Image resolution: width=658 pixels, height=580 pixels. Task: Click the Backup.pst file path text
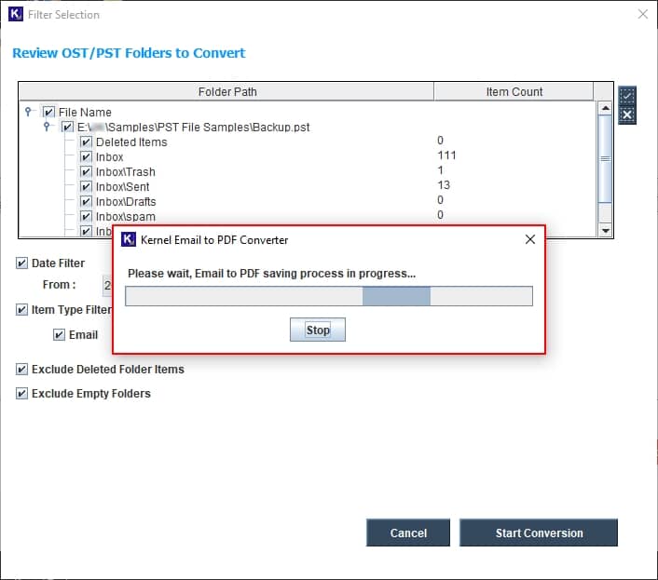coord(193,127)
